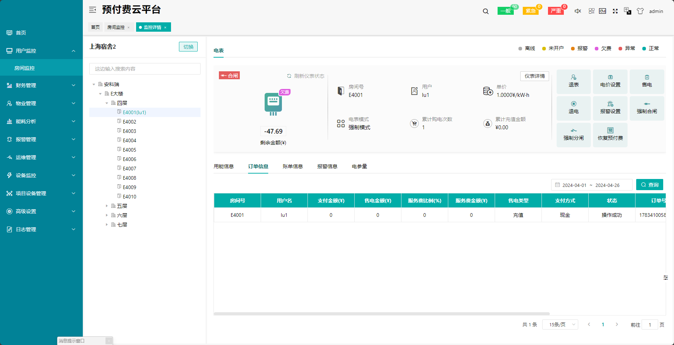674x345 pixels.
Task: Click the search magnifier icon in header
Action: pyautogui.click(x=486, y=11)
